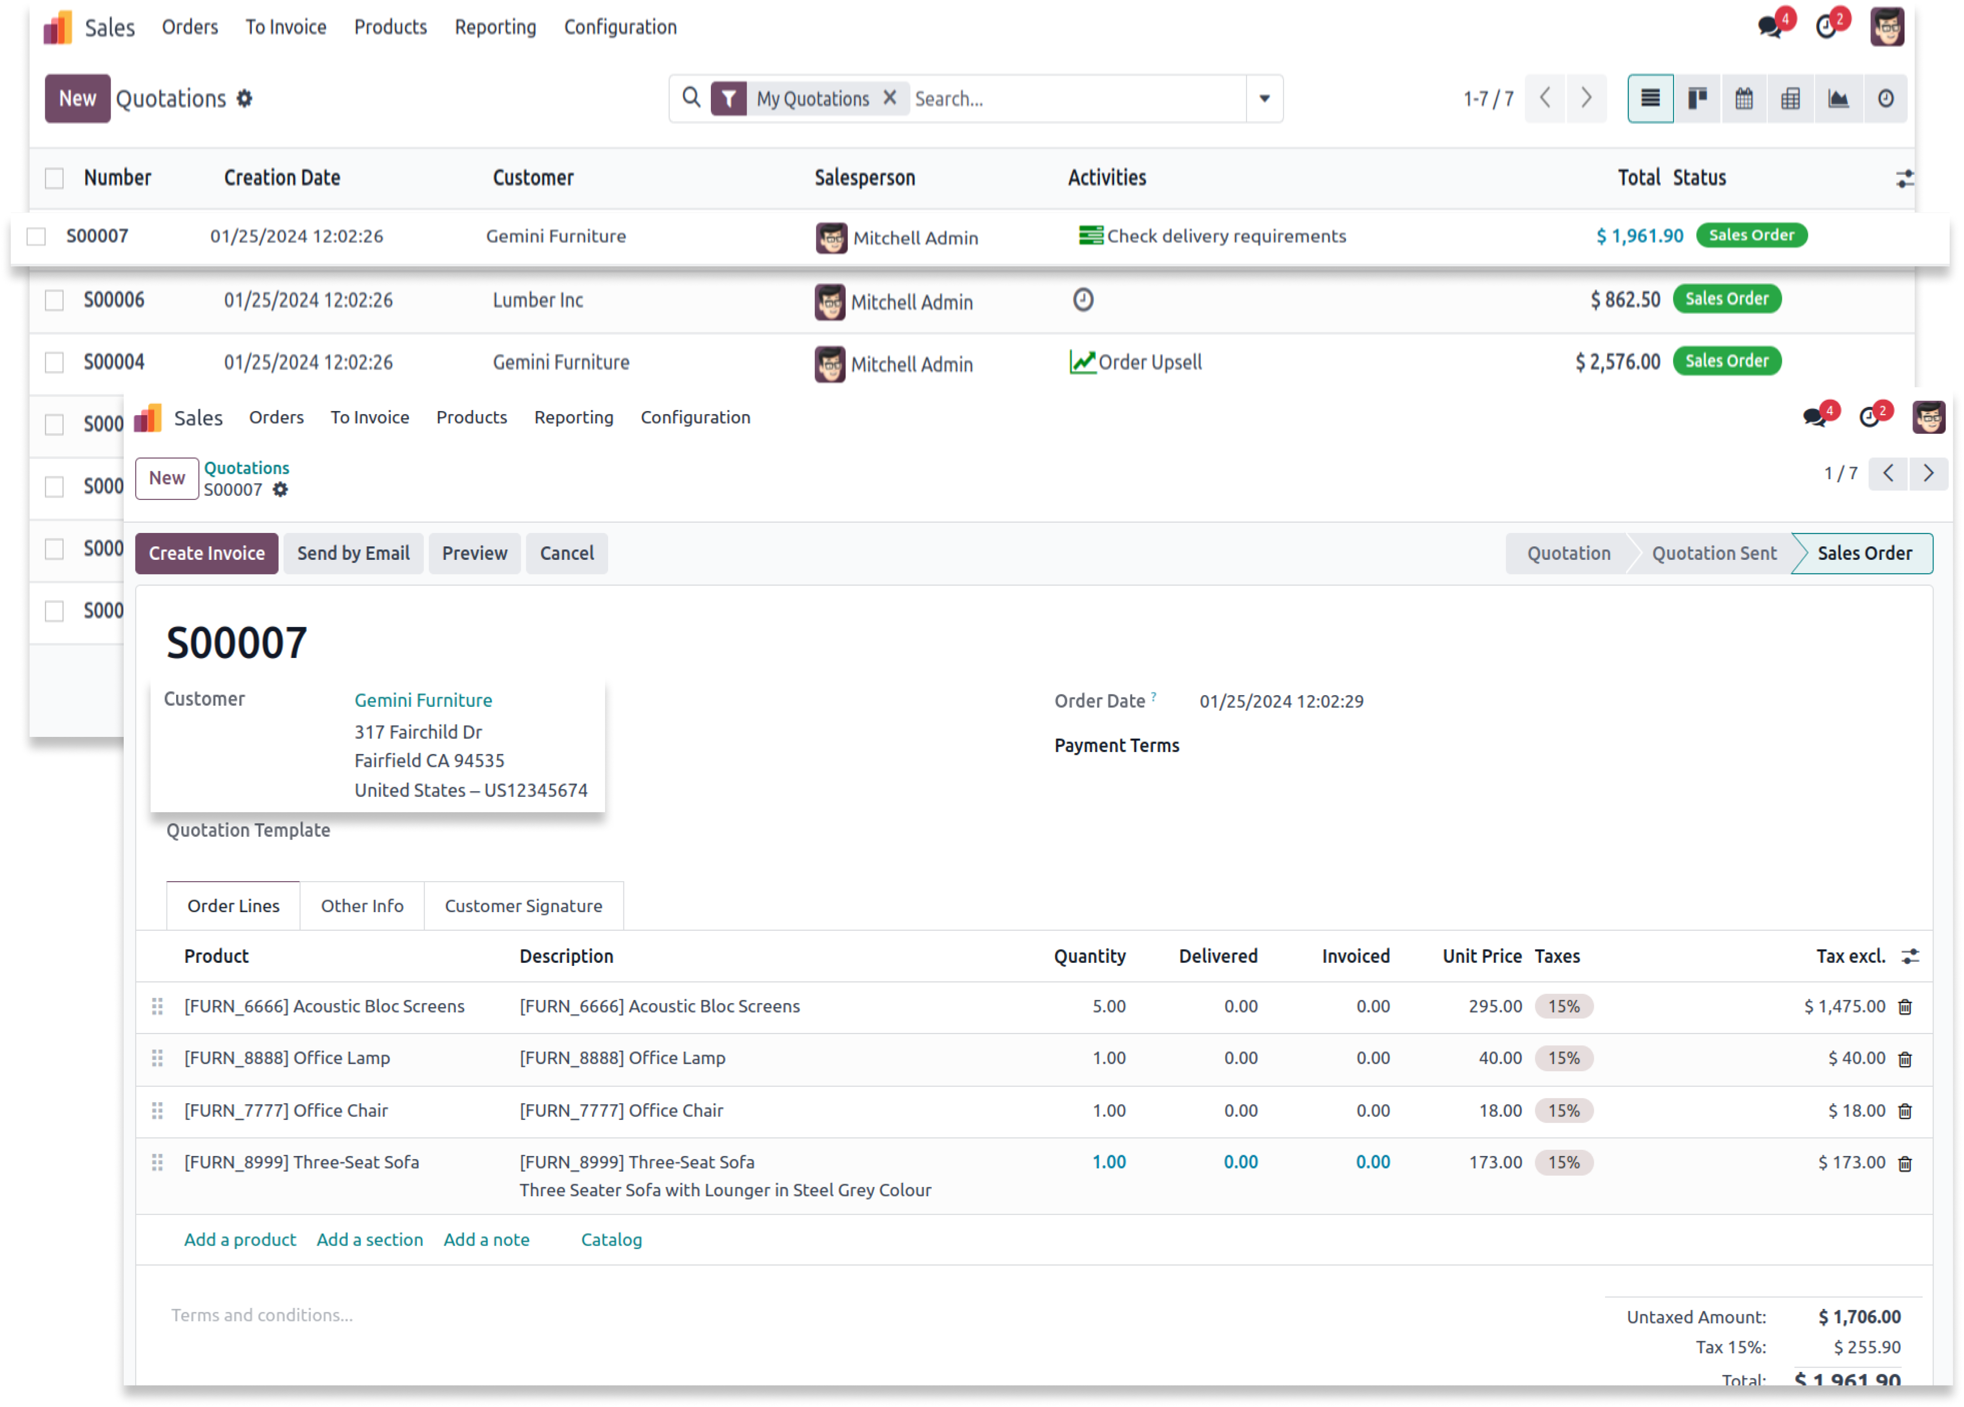Viewport: 1964px width, 1407px height.
Task: Click Terms and conditions text field
Action: click(x=262, y=1315)
